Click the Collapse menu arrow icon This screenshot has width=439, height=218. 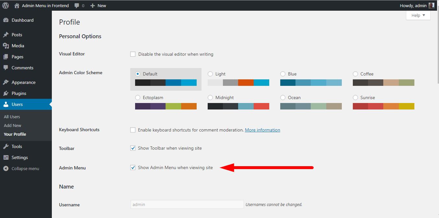pos(6,168)
